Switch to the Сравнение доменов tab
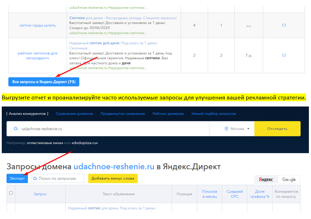 click(x=74, y=114)
